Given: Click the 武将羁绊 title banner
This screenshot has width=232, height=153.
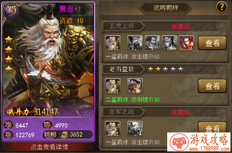Looking at the screenshot, I should point(166,8).
